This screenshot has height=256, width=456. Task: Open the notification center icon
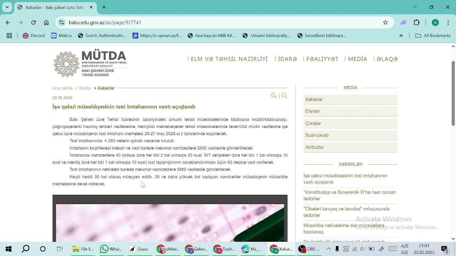[445, 249]
